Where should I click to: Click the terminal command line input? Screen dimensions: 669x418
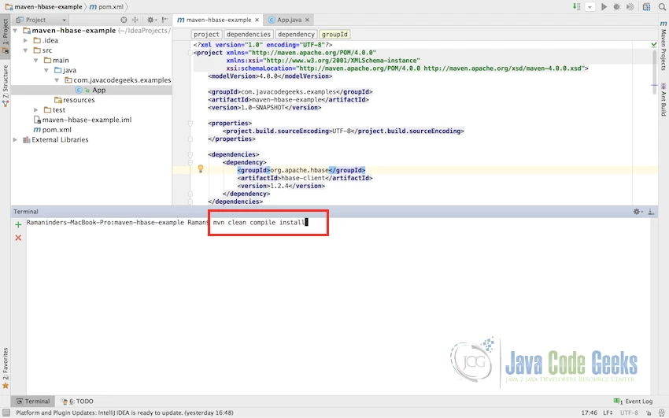point(261,222)
